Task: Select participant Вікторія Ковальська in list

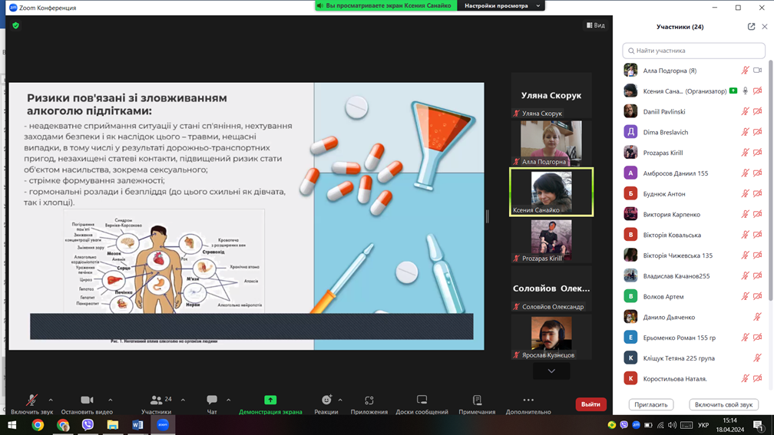Action: tap(693, 235)
